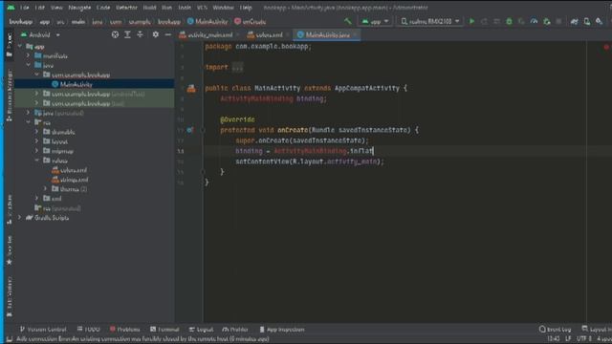Open the Terminal tool window
Viewport: 612px width, 344px height.
[164, 330]
